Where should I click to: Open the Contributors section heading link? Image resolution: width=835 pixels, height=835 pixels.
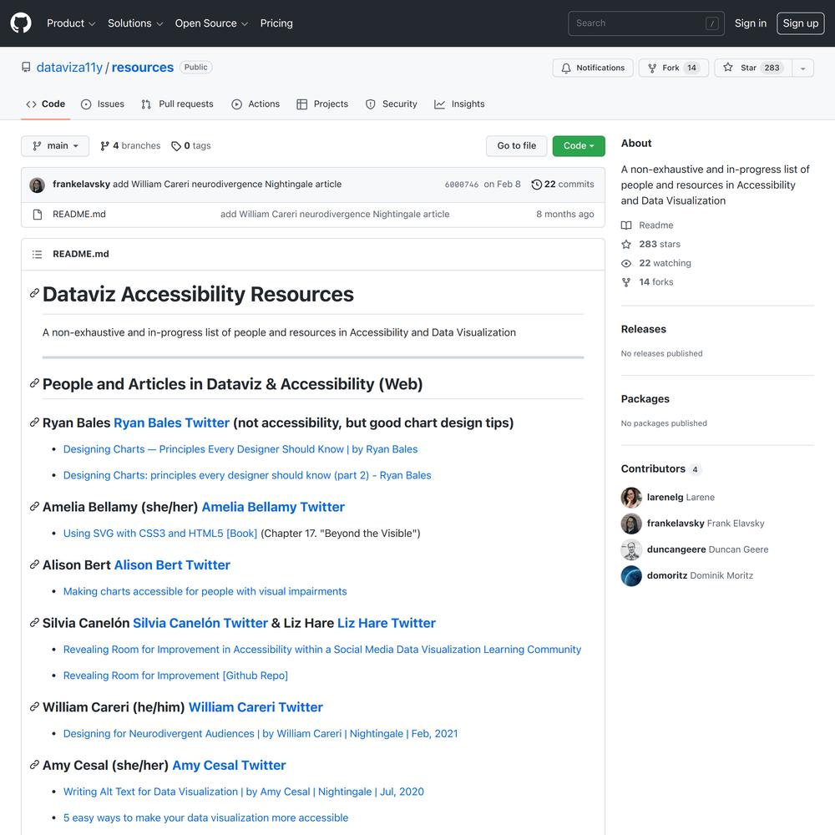660,468
